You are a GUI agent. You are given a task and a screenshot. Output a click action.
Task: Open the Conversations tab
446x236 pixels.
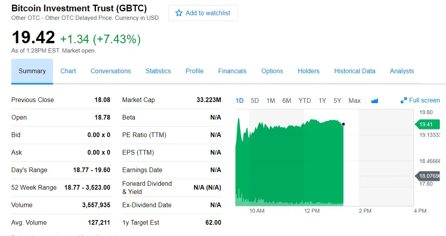tap(111, 71)
